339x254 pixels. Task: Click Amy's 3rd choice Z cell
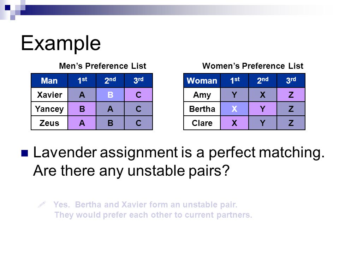[291, 95]
